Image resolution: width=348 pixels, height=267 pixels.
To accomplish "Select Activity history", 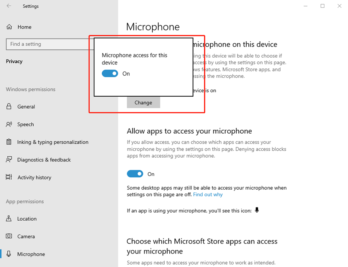I will pos(34,177).
